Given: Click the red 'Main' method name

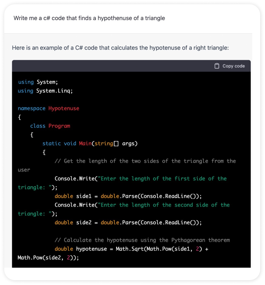Looking at the screenshot, I should [85, 143].
